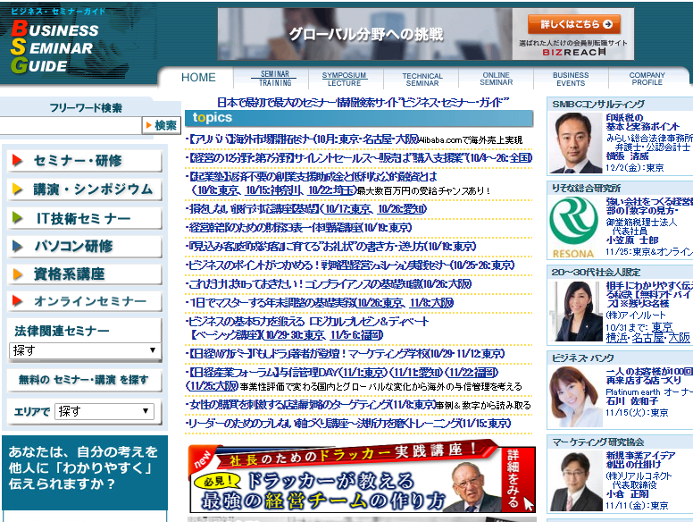Image resolution: width=693 pixels, height=522 pixels.
Task: Open 20〜30代社会人限定 speaker photo
Action: pyautogui.click(x=575, y=311)
